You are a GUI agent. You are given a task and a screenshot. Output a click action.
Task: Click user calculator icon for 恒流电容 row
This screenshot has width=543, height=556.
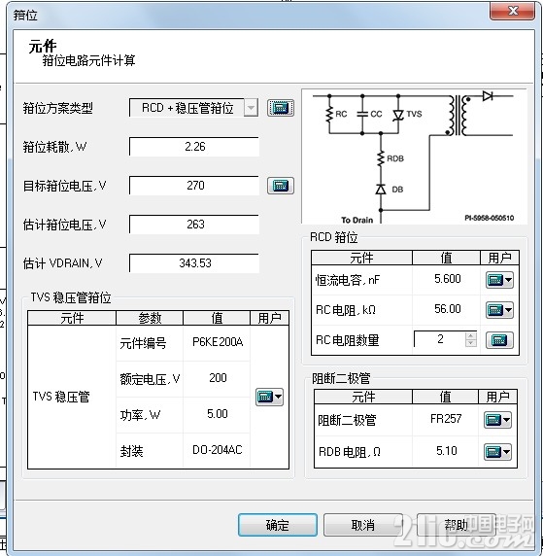(495, 280)
